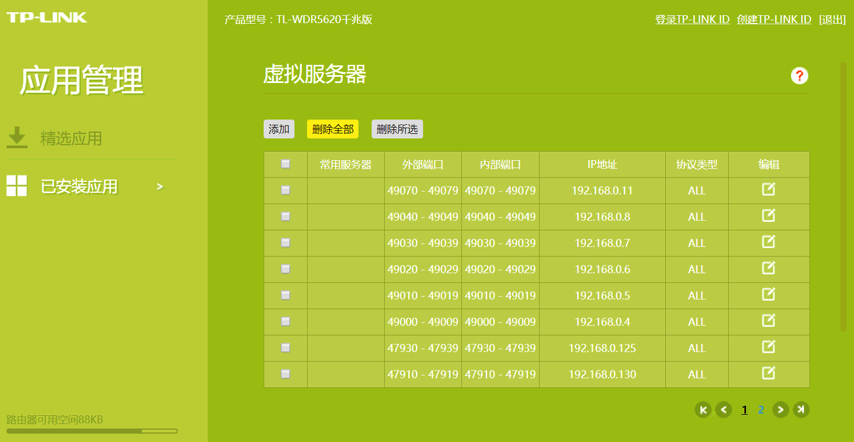This screenshot has height=442, width=854.
Task: Click the [退出] logout link
Action: pos(832,19)
